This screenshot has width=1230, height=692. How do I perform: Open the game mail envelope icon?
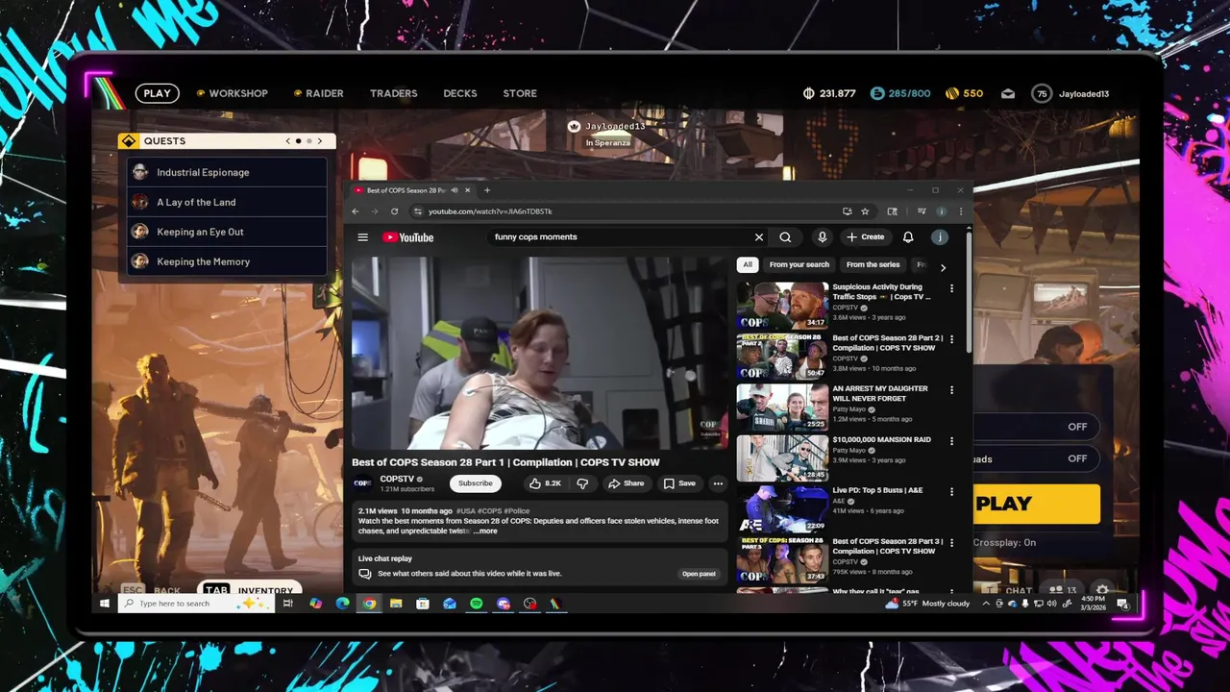[x=1007, y=93]
